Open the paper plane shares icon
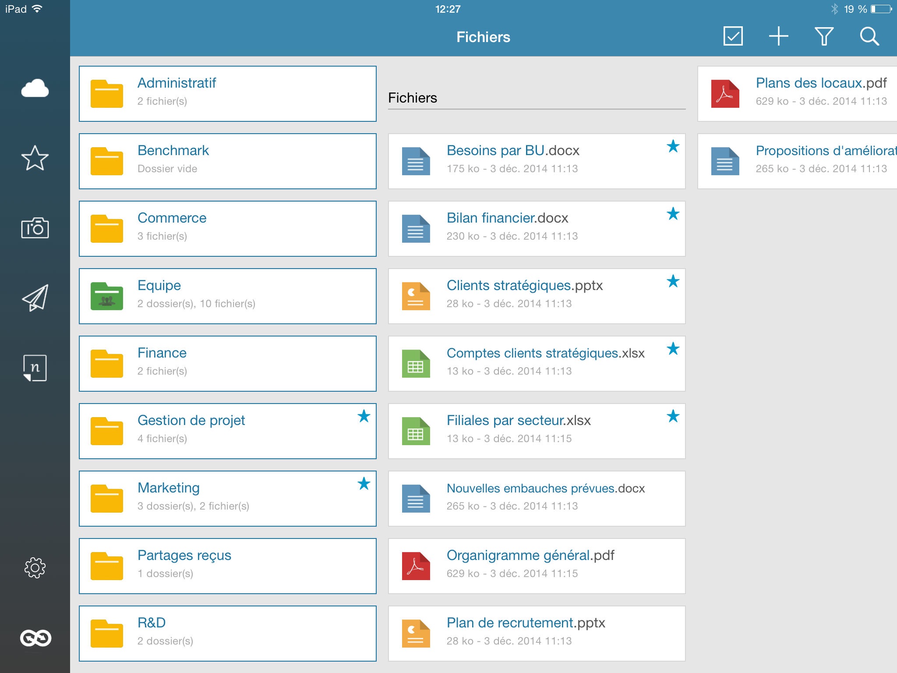 click(x=35, y=298)
